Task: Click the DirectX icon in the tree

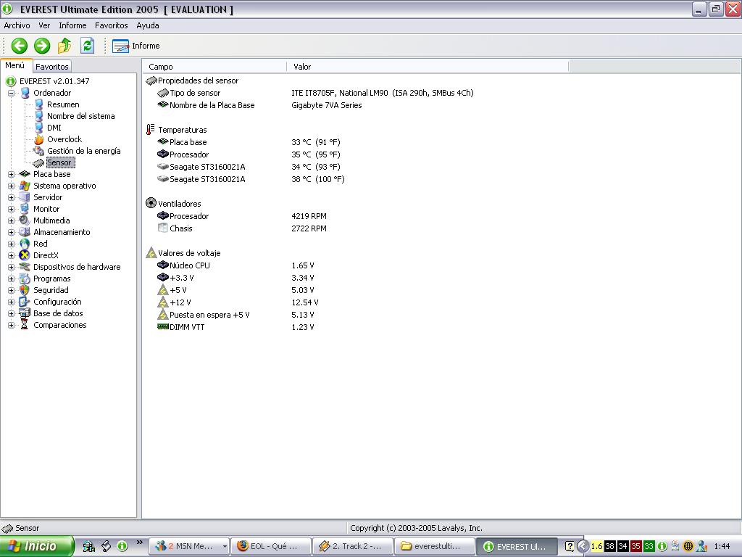Action: click(x=25, y=255)
